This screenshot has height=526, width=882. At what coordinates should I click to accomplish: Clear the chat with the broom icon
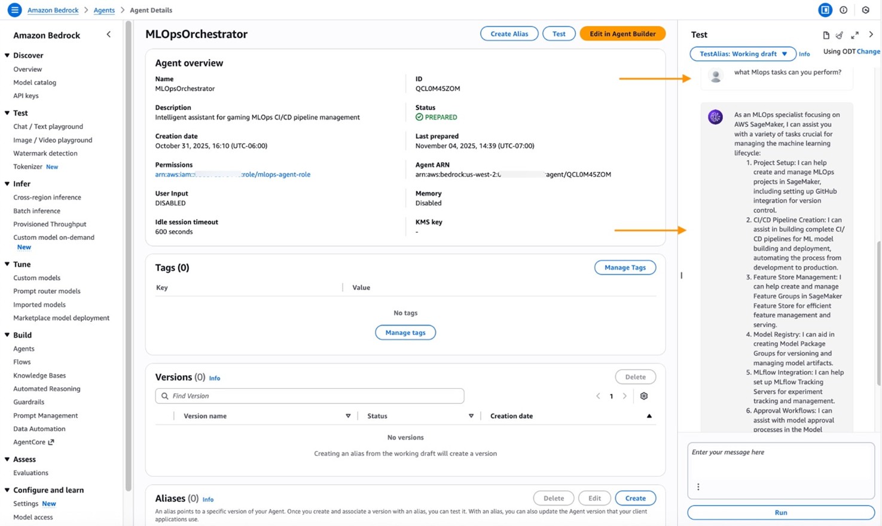click(x=840, y=35)
